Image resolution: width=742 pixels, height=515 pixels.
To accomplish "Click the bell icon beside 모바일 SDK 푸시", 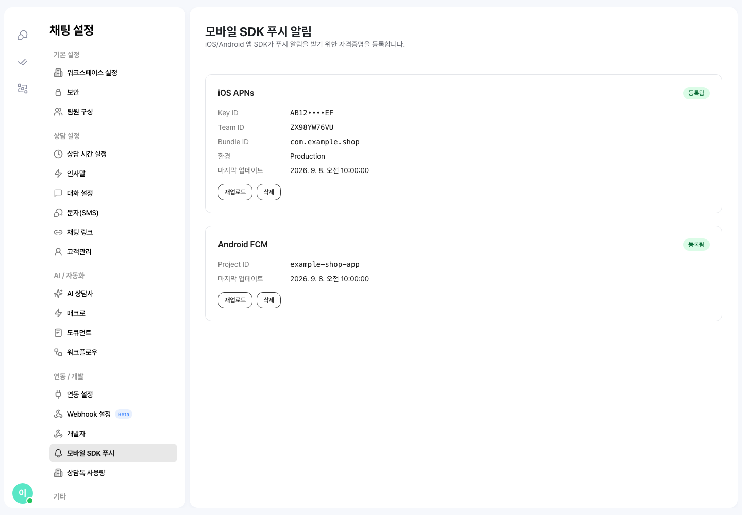I will tap(58, 453).
